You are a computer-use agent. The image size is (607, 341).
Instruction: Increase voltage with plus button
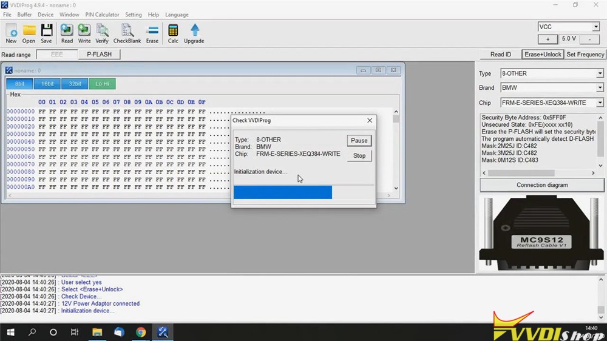(x=548, y=39)
